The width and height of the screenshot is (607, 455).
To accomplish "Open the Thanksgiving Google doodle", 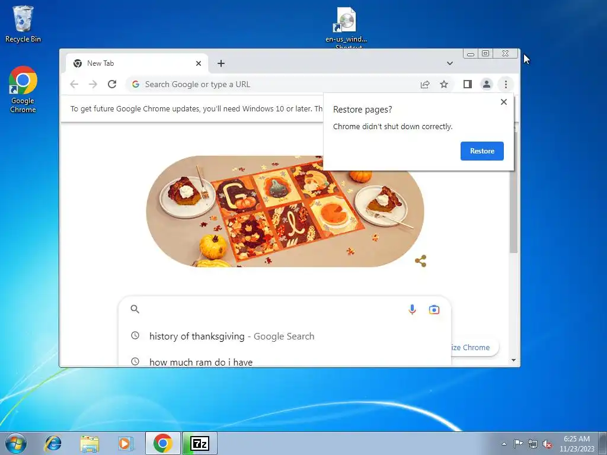I will coord(285,212).
